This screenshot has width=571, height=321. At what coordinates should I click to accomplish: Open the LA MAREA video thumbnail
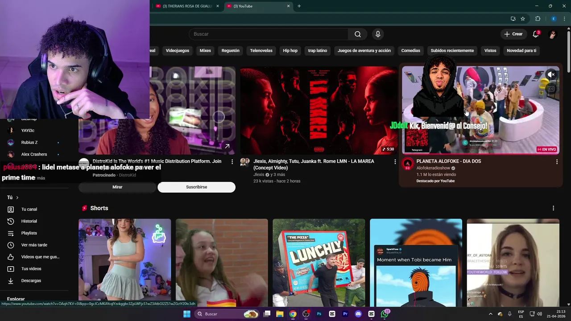pos(319,110)
